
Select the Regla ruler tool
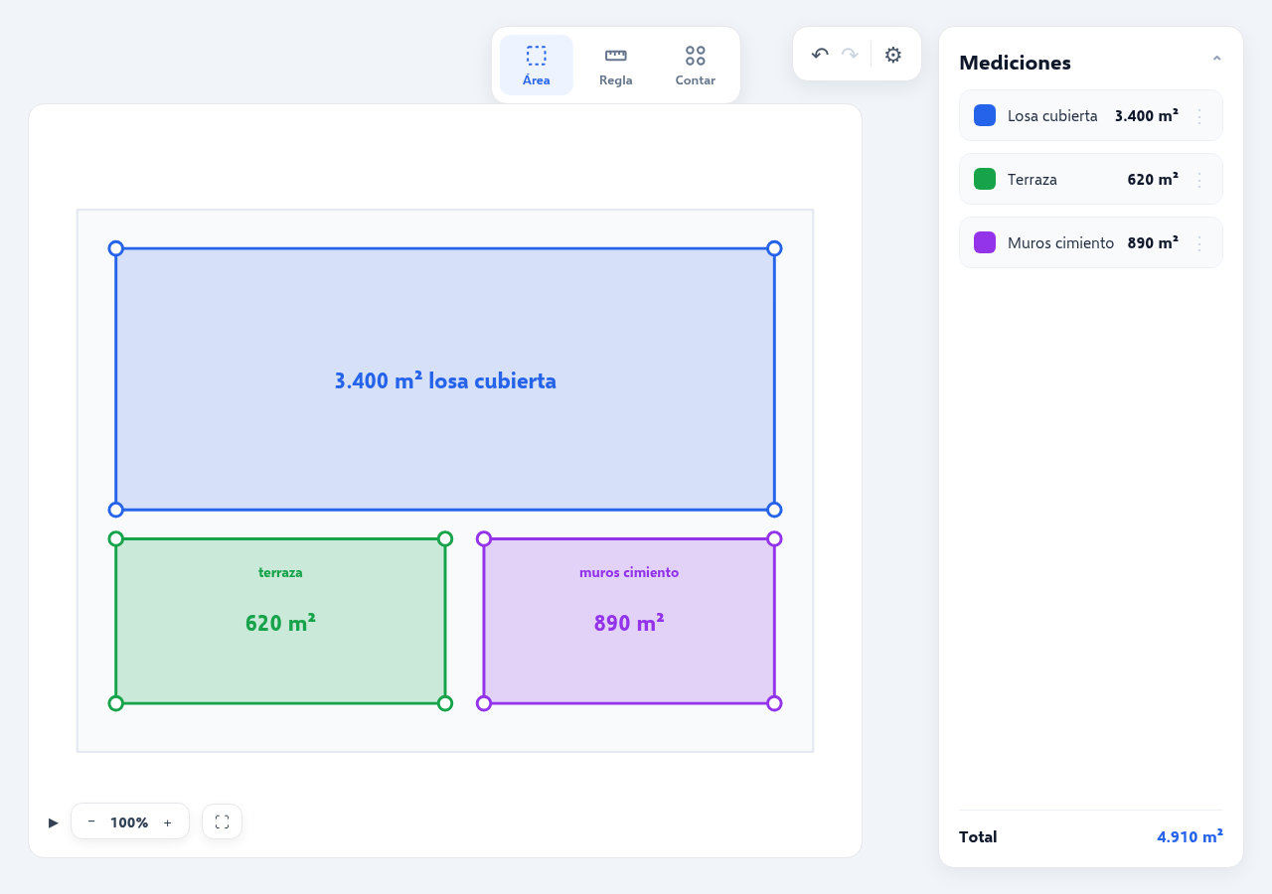point(616,66)
